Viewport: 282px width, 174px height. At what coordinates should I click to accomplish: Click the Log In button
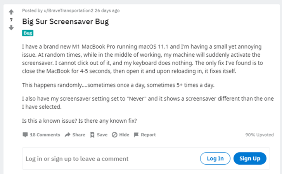(x=215, y=158)
